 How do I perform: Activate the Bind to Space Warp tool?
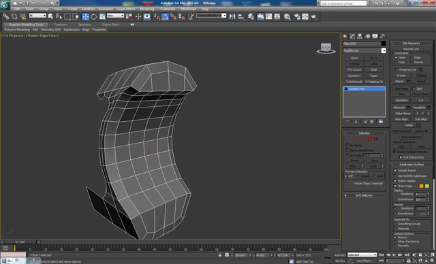click(22, 16)
